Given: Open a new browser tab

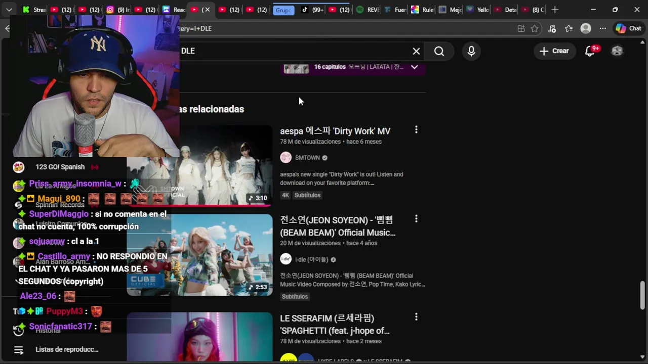Looking at the screenshot, I should [x=555, y=10].
